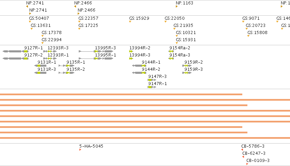
Task: Open the 13995R-3 gene model glyph
Action: pos(96,51)
